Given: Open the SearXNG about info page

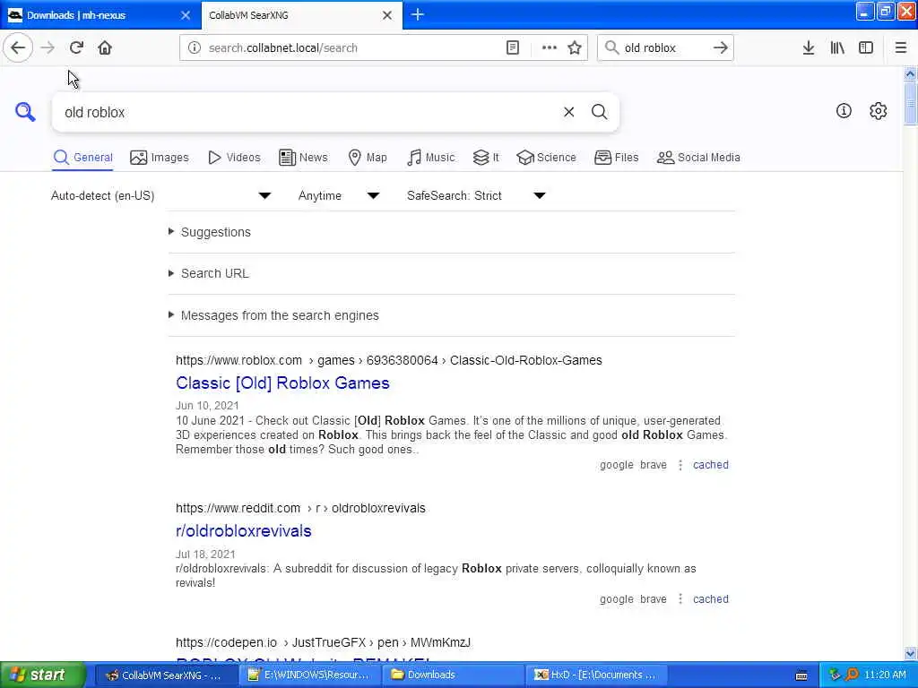Looking at the screenshot, I should [x=844, y=110].
